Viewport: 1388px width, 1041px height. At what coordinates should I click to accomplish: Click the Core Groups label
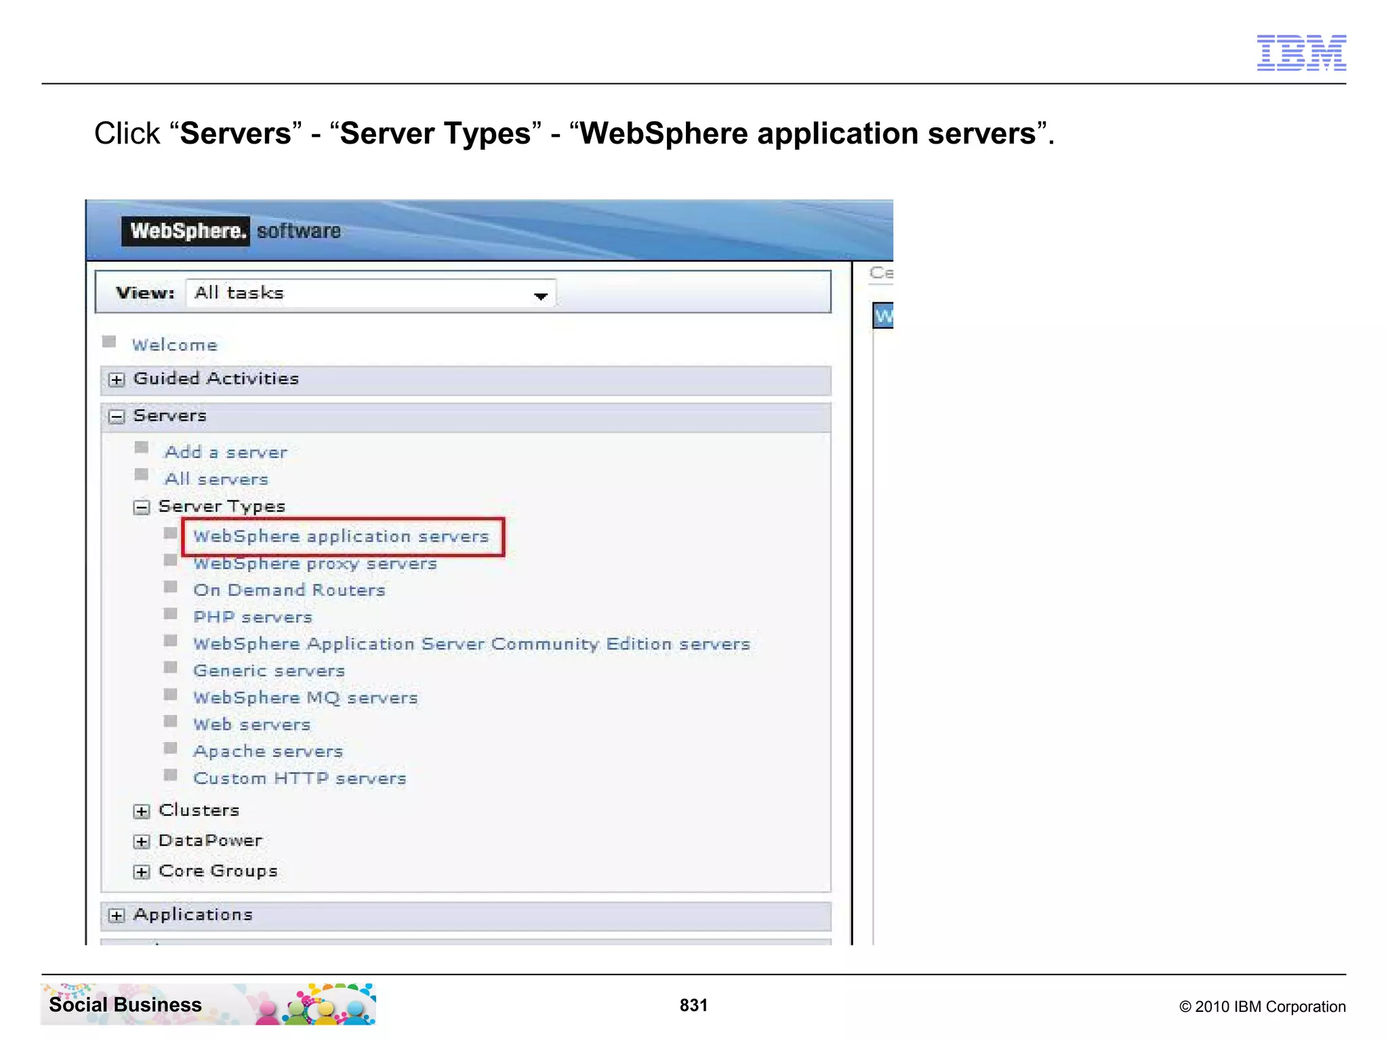(x=218, y=872)
